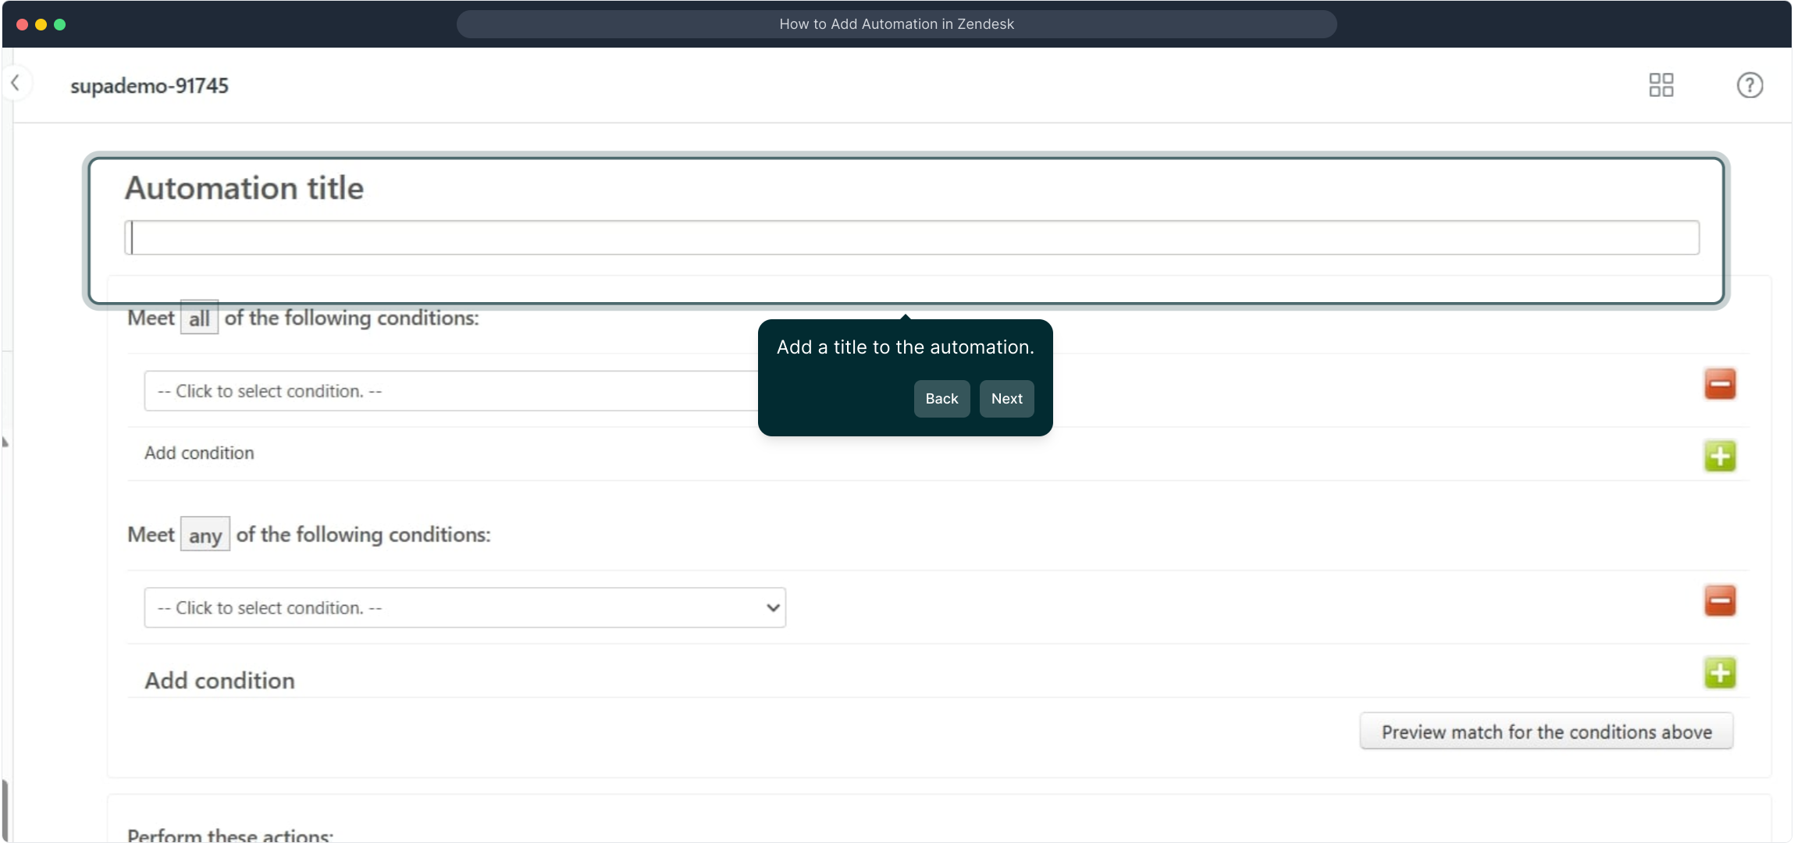
Task: Click the 'all' selector box
Action: (x=199, y=318)
